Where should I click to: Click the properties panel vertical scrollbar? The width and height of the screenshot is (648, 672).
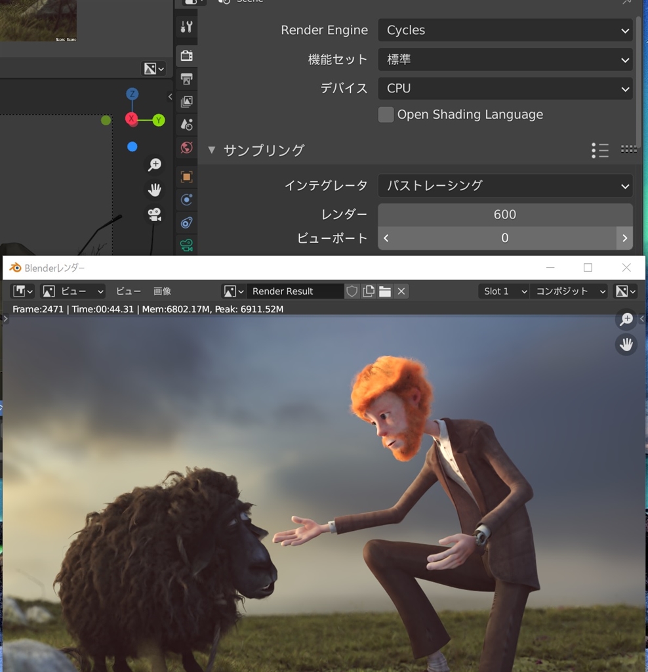coord(638,82)
